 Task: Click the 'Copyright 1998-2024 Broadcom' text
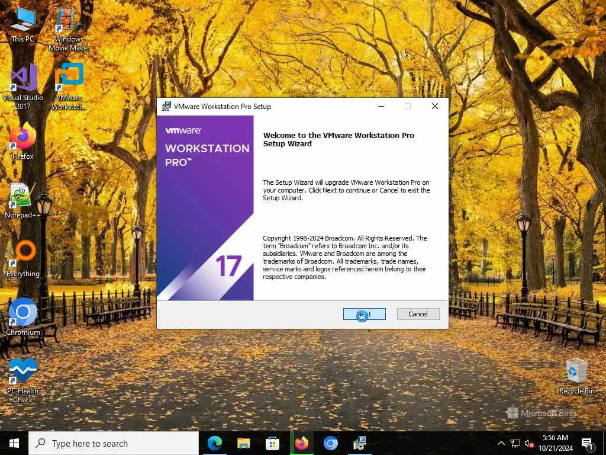pos(308,238)
